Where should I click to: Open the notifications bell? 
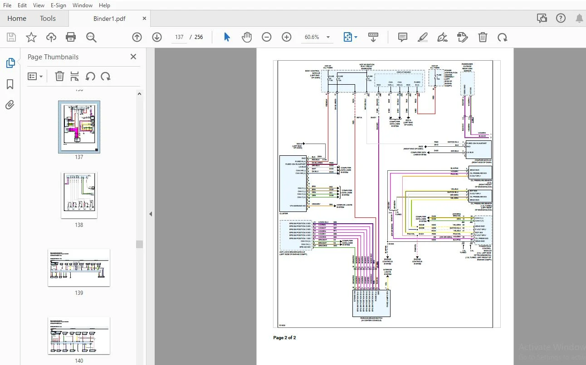[x=579, y=19]
